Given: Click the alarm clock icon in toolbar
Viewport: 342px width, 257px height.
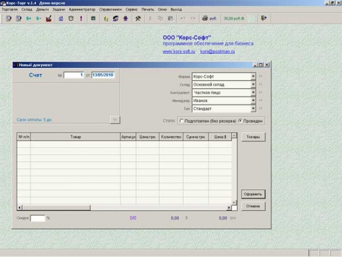Looking at the screenshot, I should pos(71,18).
